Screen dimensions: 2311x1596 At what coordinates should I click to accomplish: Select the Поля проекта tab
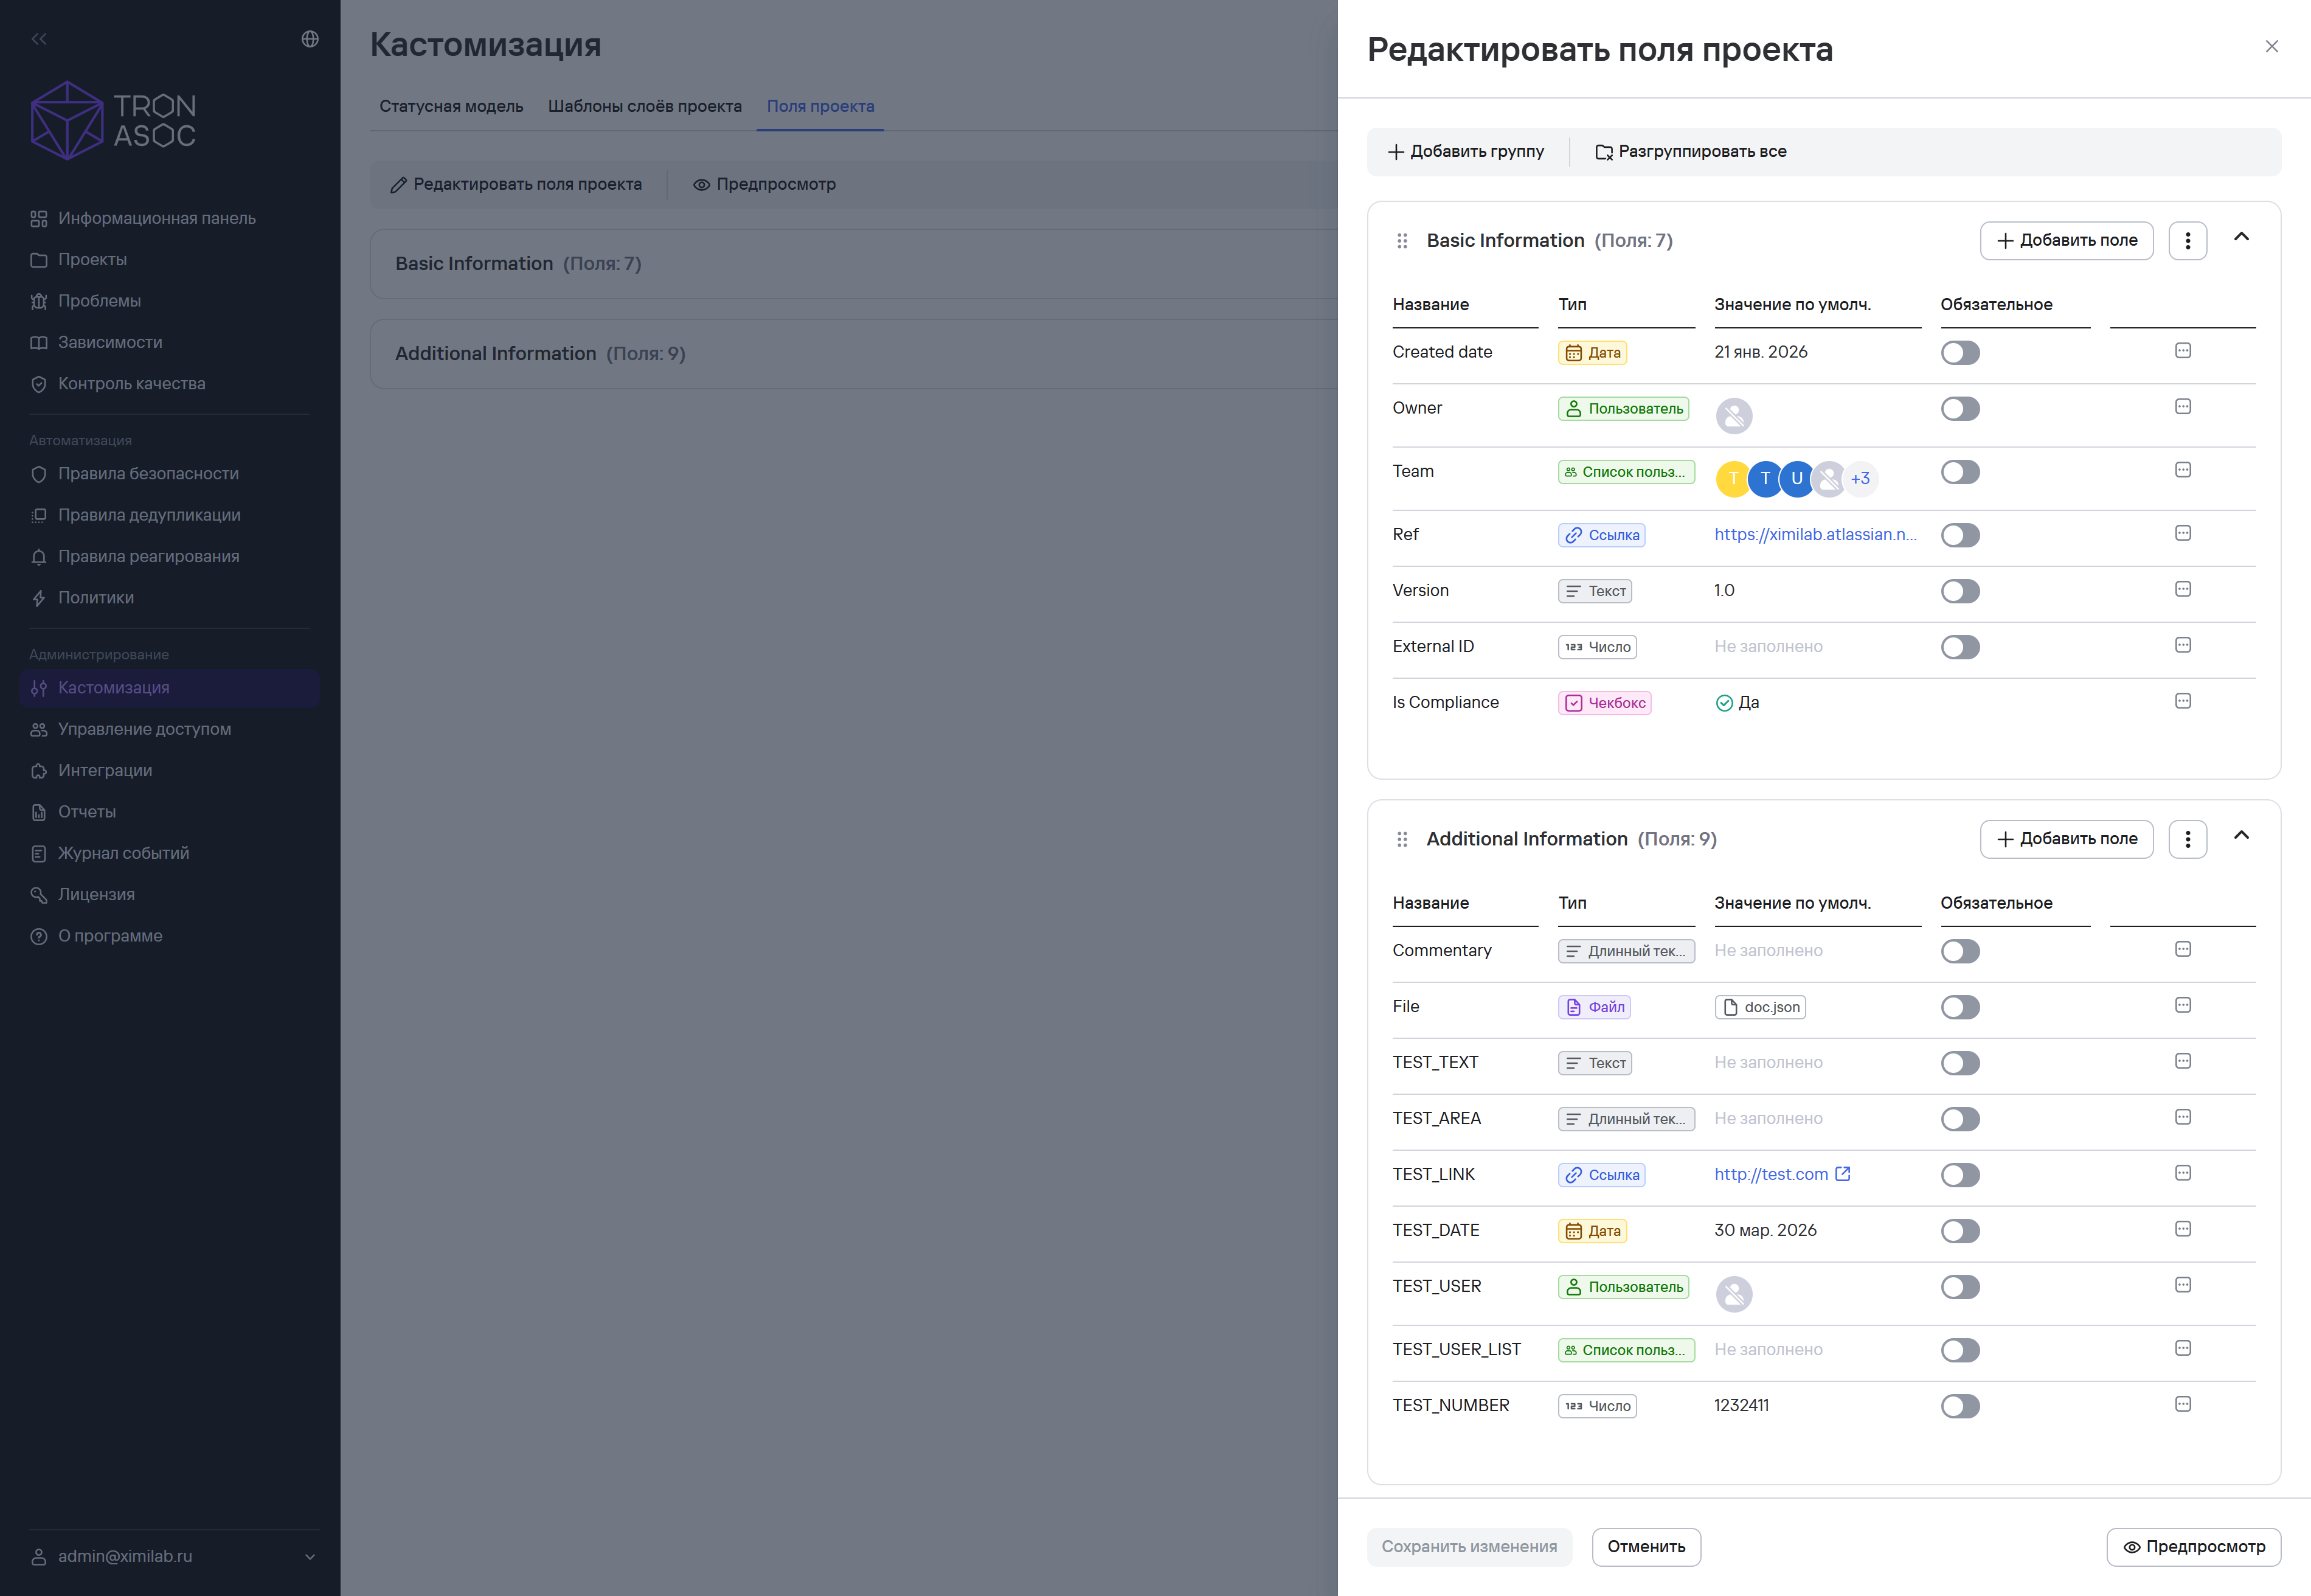click(820, 106)
